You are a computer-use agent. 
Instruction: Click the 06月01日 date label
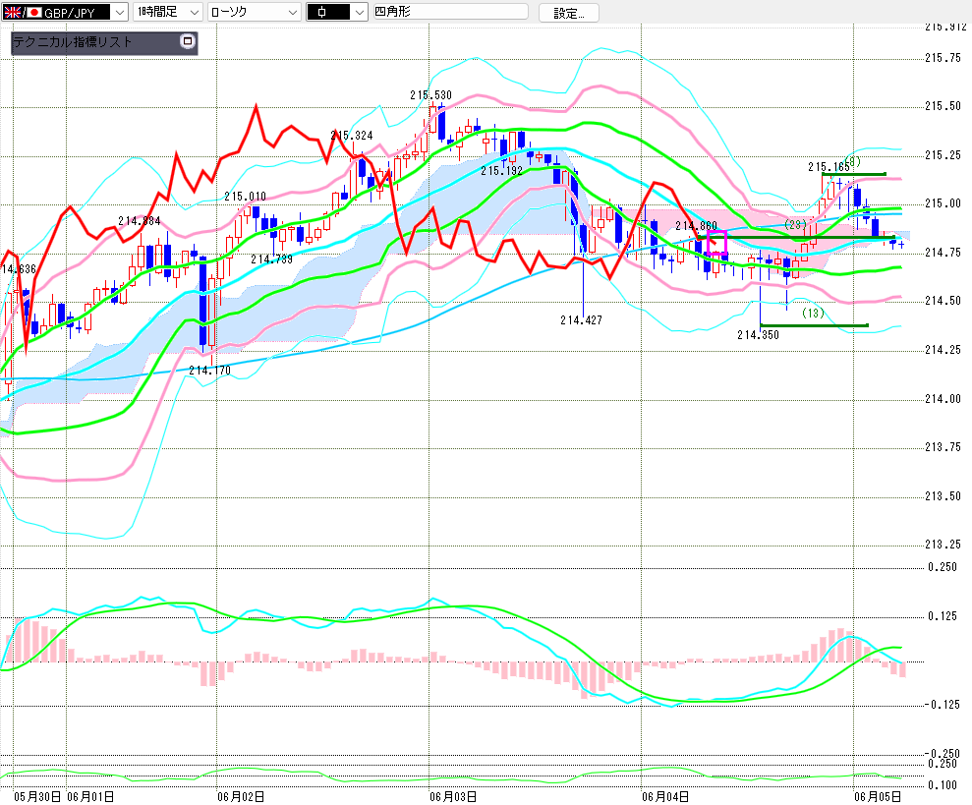pos(89,797)
